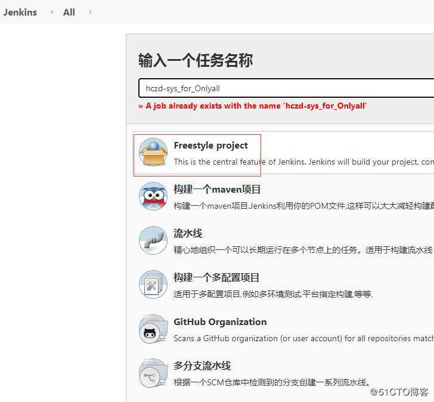Click the description starting 根据一个SCM仓库

click(x=272, y=382)
